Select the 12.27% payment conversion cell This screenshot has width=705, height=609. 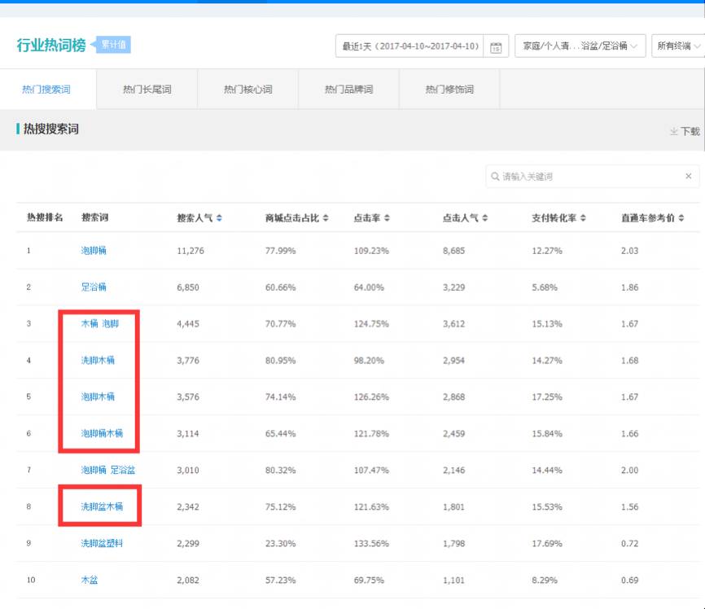[x=547, y=251]
